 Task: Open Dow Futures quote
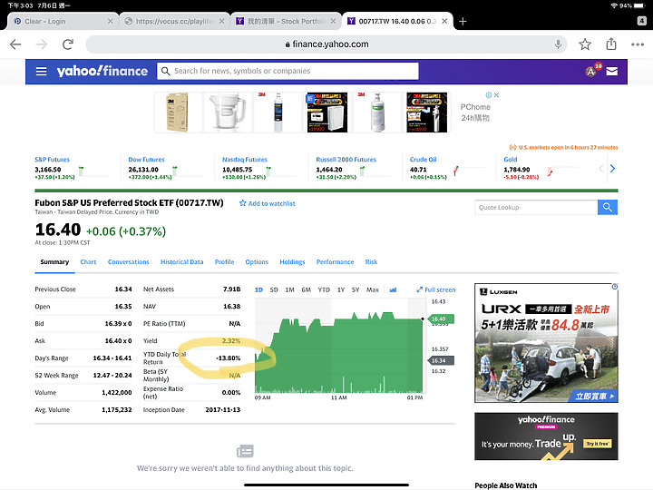(x=146, y=160)
